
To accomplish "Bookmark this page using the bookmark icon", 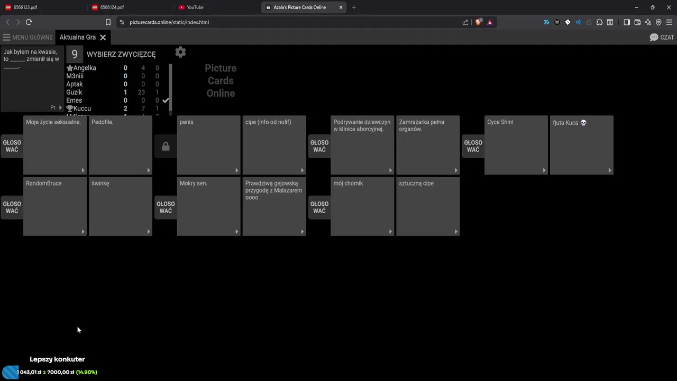I will pos(108,22).
